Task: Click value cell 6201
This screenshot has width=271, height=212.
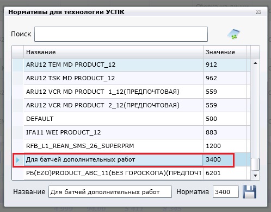Action: point(225,173)
